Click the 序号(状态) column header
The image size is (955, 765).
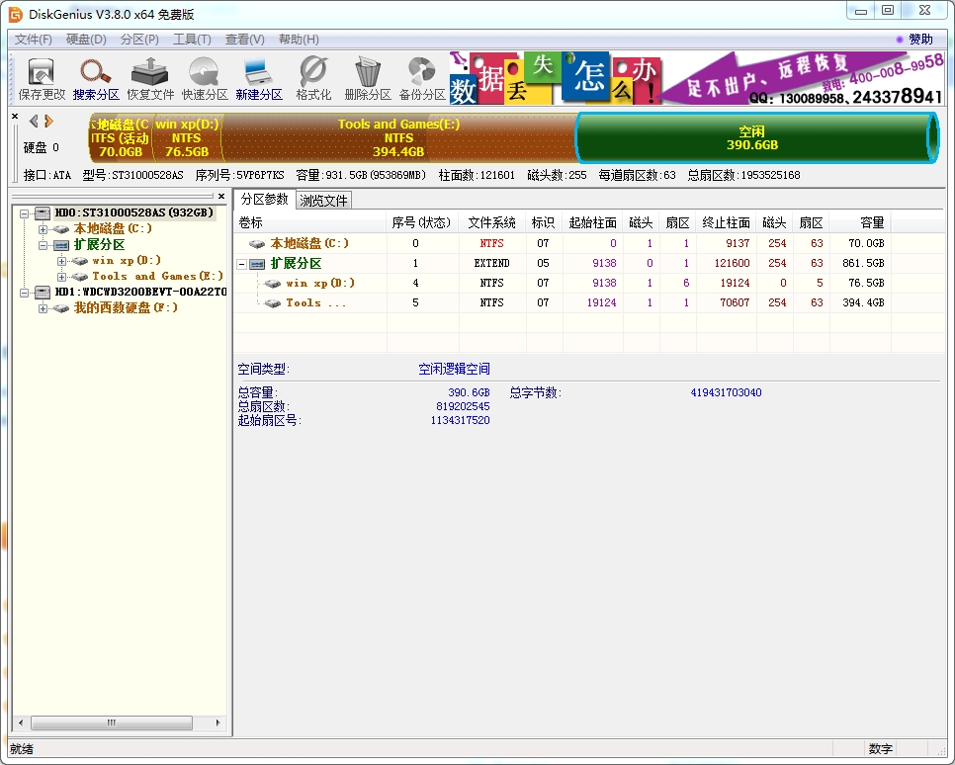(x=423, y=223)
